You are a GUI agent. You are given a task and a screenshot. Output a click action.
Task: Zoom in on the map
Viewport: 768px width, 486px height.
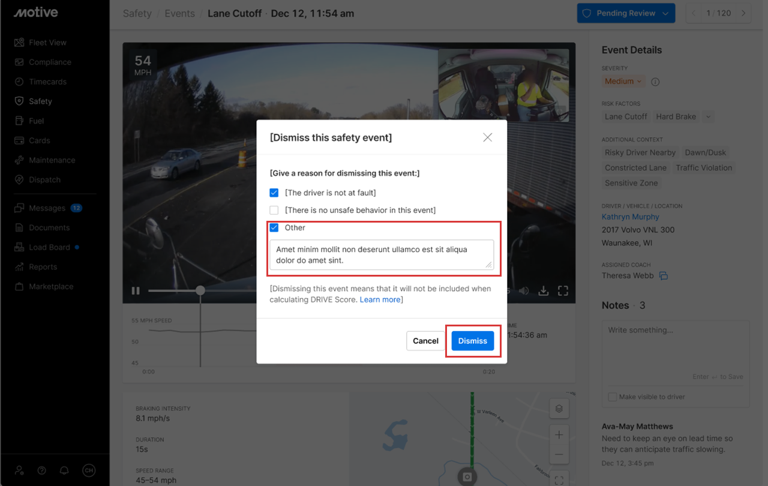(559, 434)
